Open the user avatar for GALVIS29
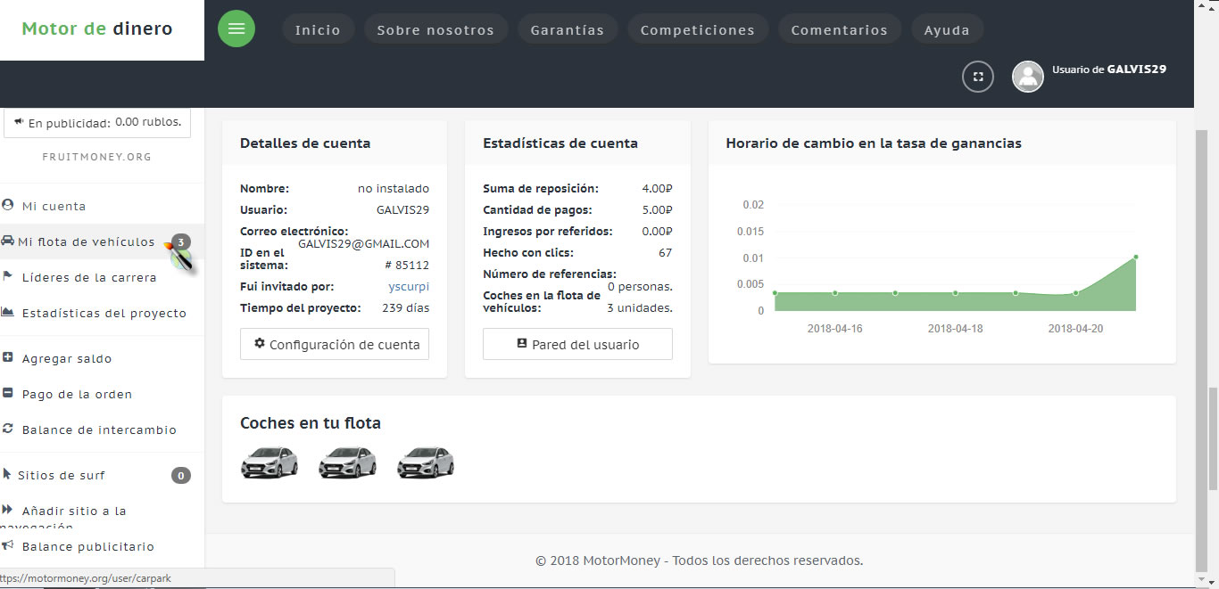1219x589 pixels. [1028, 77]
